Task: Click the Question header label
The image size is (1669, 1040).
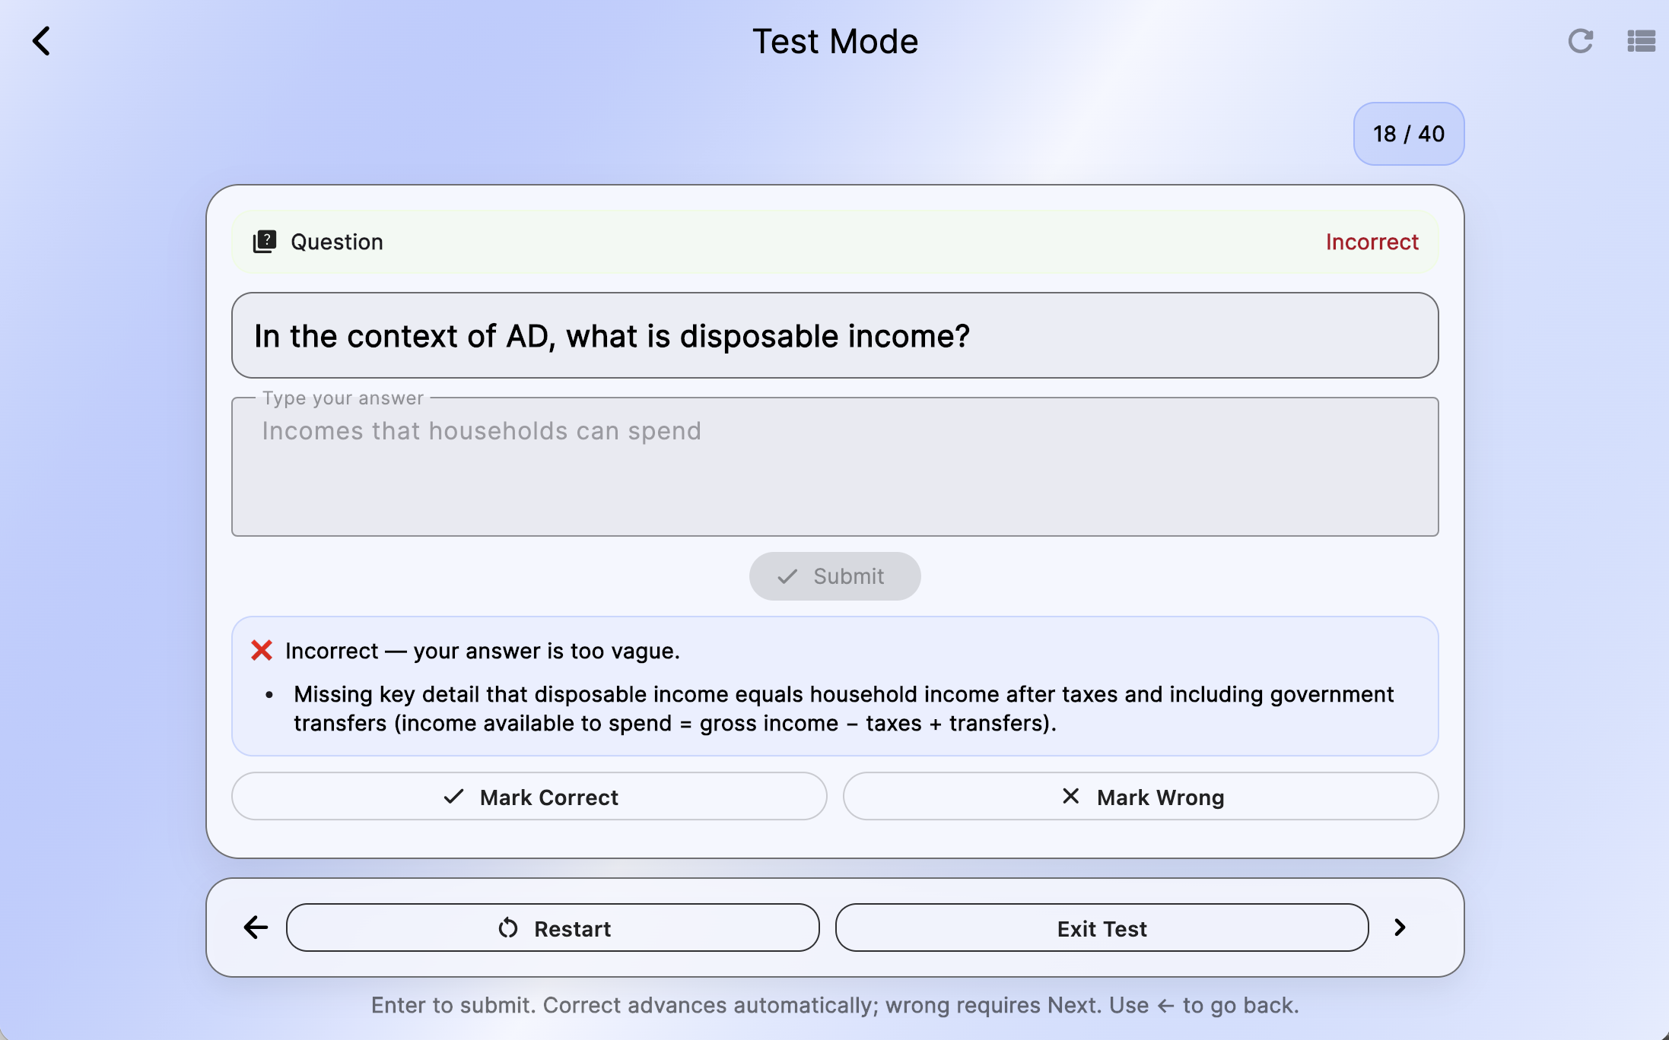Action: coord(337,242)
